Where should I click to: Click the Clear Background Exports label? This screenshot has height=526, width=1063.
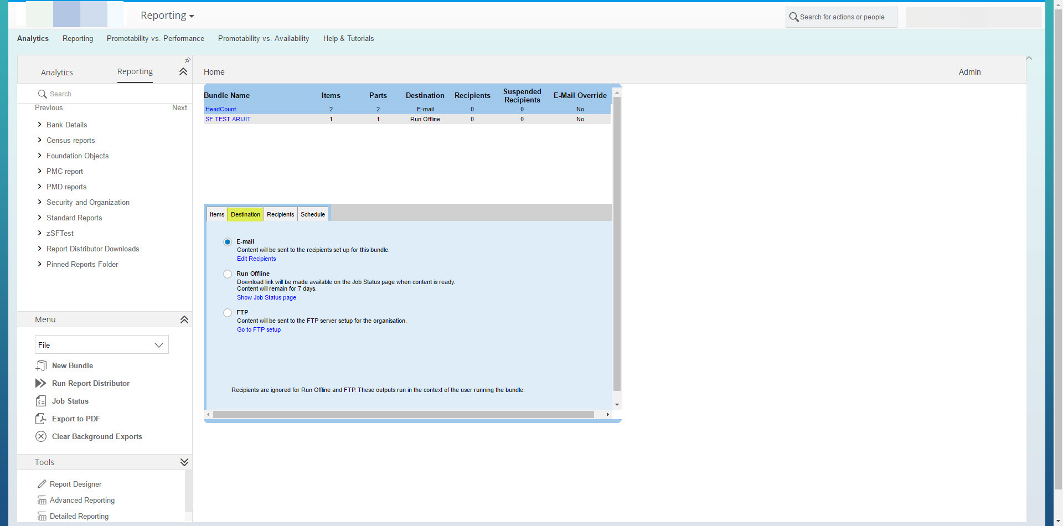coord(97,436)
